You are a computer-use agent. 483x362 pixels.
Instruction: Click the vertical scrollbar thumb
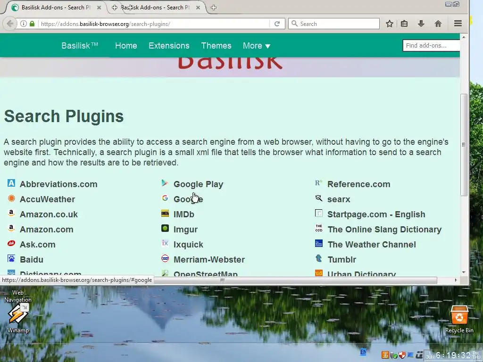[464, 145]
